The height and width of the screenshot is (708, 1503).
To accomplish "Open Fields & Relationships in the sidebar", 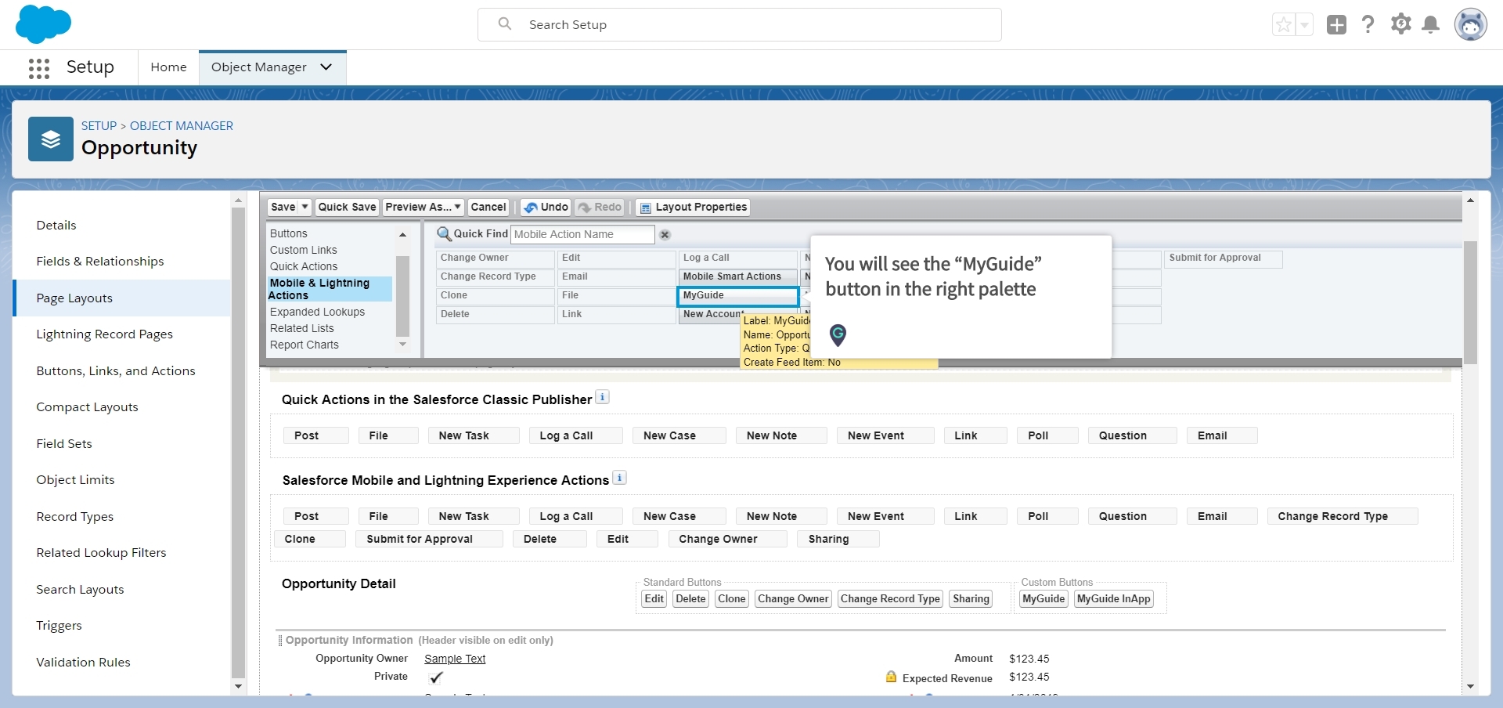I will point(100,262).
